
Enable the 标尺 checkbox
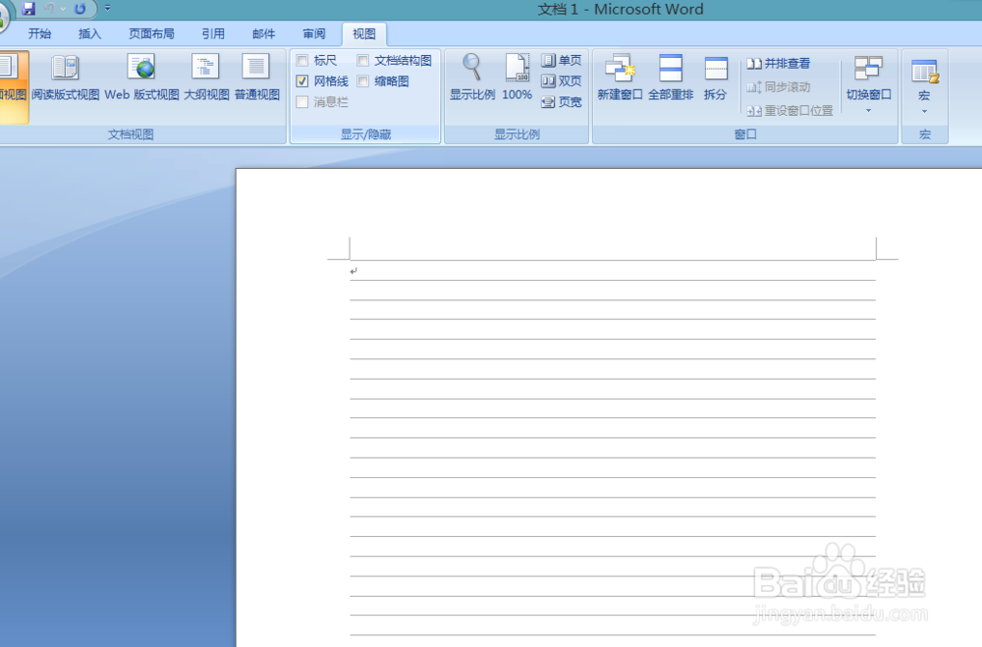point(302,61)
